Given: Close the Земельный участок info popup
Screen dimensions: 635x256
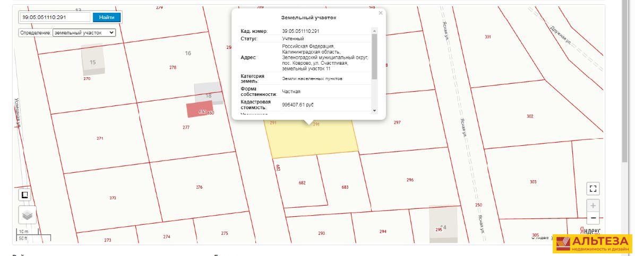Looking at the screenshot, I should (380, 13).
